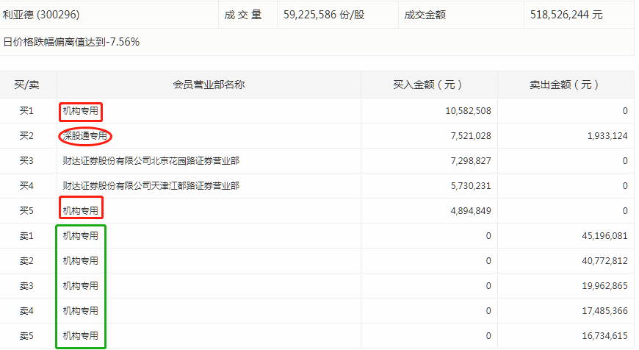The width and height of the screenshot is (639, 350).
Task: Select stock name 利亚德 (300296)
Action: 41,15
